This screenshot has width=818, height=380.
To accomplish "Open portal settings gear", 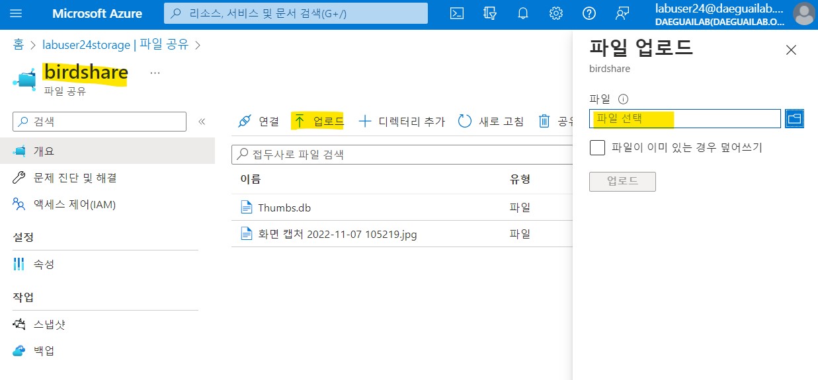I will pyautogui.click(x=556, y=13).
